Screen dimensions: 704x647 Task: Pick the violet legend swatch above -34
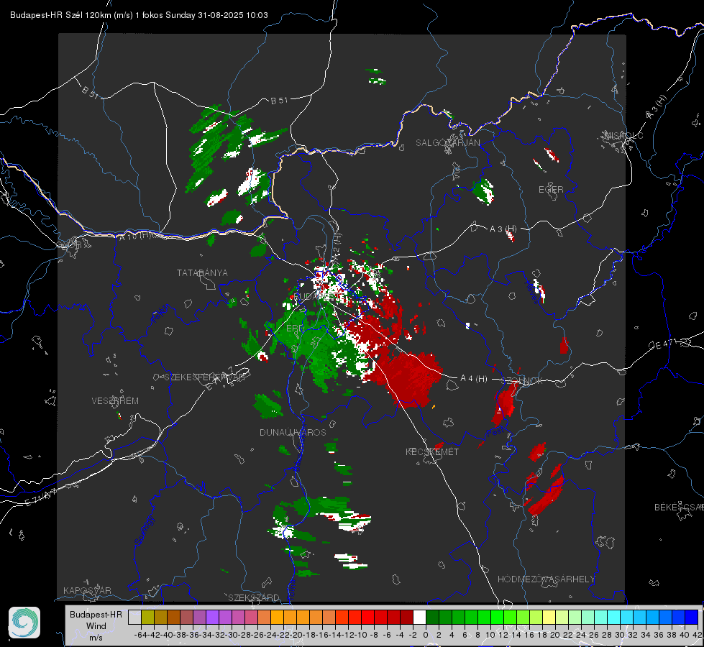[212, 618]
